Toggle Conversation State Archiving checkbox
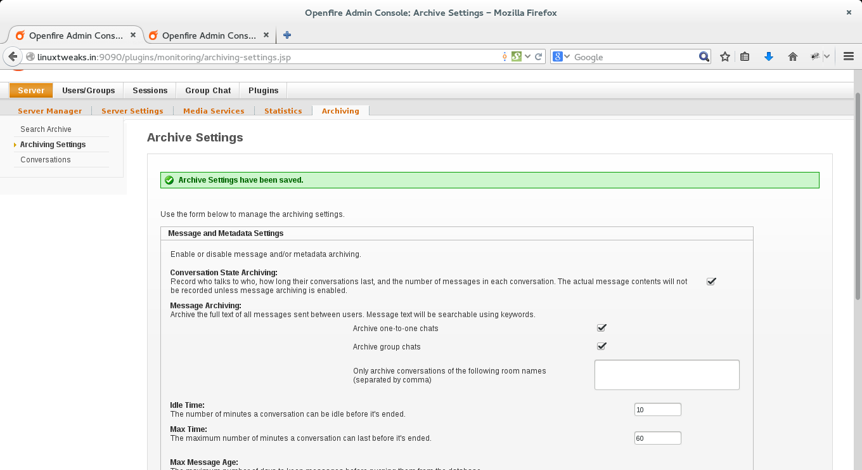This screenshot has width=862, height=470. tap(711, 281)
